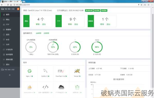Open the 软件管理 sidebar item
Viewport: 154px width, 98px height.
10,54
